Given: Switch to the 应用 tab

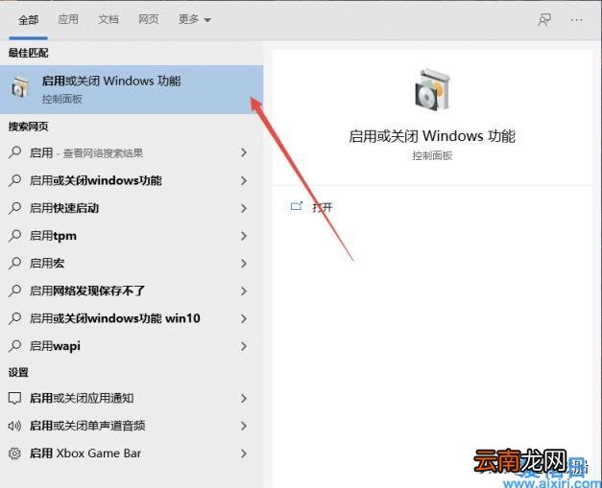Looking at the screenshot, I should tap(68, 19).
